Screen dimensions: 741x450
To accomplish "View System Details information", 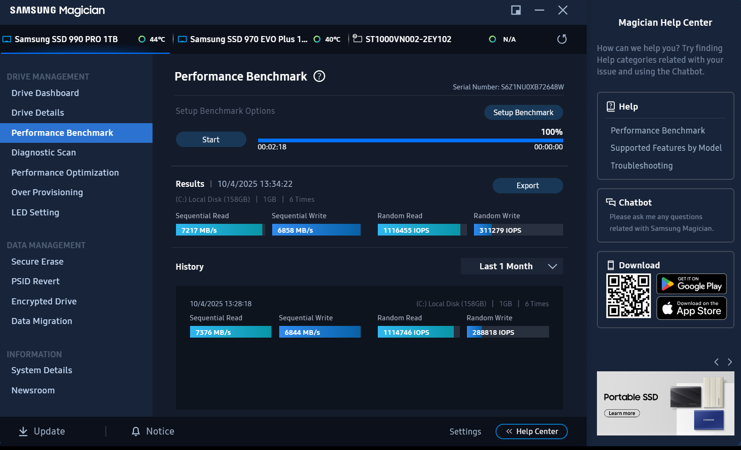I will click(x=42, y=370).
